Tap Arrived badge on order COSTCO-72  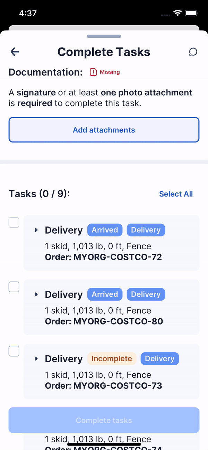[105, 230]
